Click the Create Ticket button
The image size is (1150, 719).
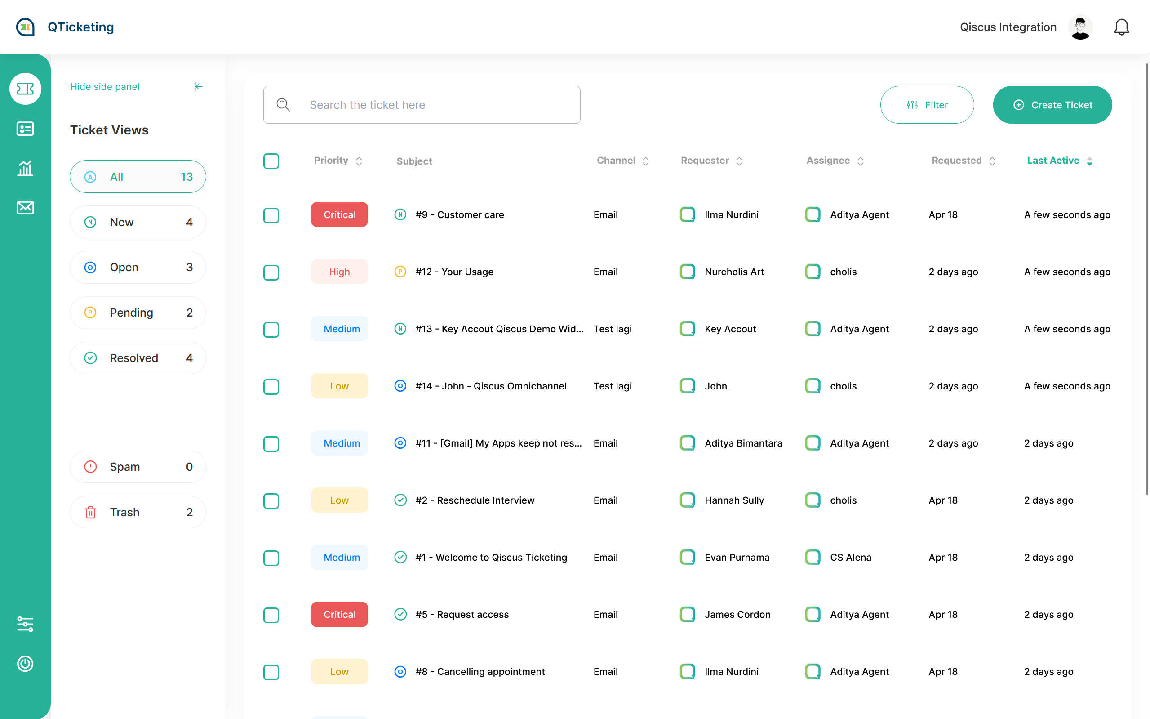click(1052, 105)
